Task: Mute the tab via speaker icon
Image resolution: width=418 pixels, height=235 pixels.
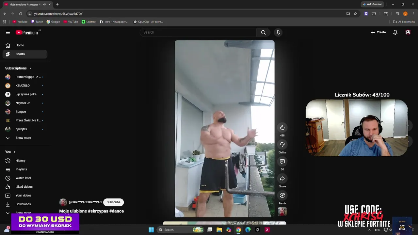Action: [x=44, y=5]
